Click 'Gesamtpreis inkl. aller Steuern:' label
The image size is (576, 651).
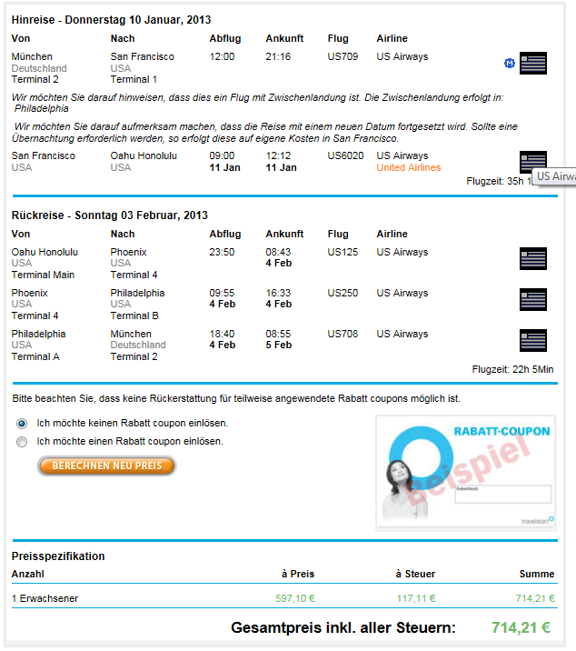click(x=343, y=627)
